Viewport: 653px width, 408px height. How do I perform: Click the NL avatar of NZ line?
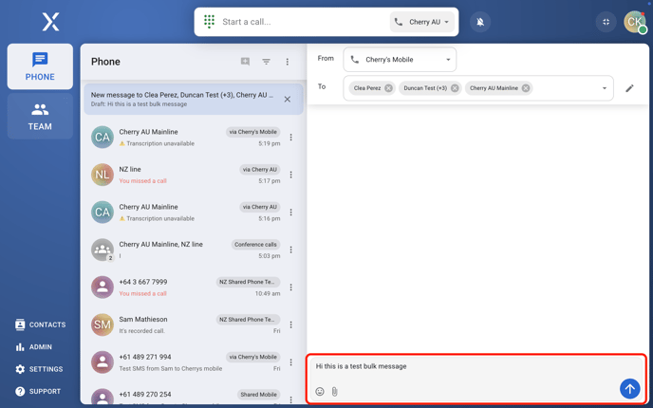(103, 175)
